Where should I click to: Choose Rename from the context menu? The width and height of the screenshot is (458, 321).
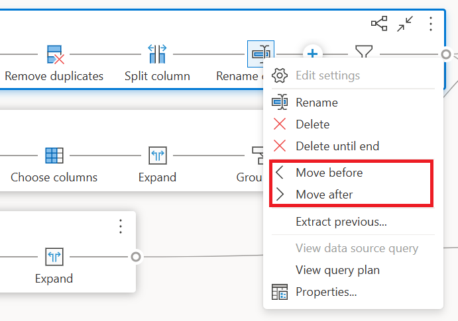pyautogui.click(x=316, y=103)
